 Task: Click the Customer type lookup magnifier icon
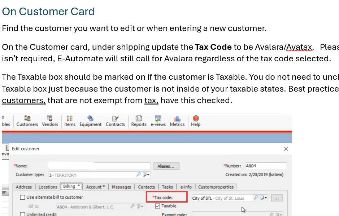(x=139, y=174)
